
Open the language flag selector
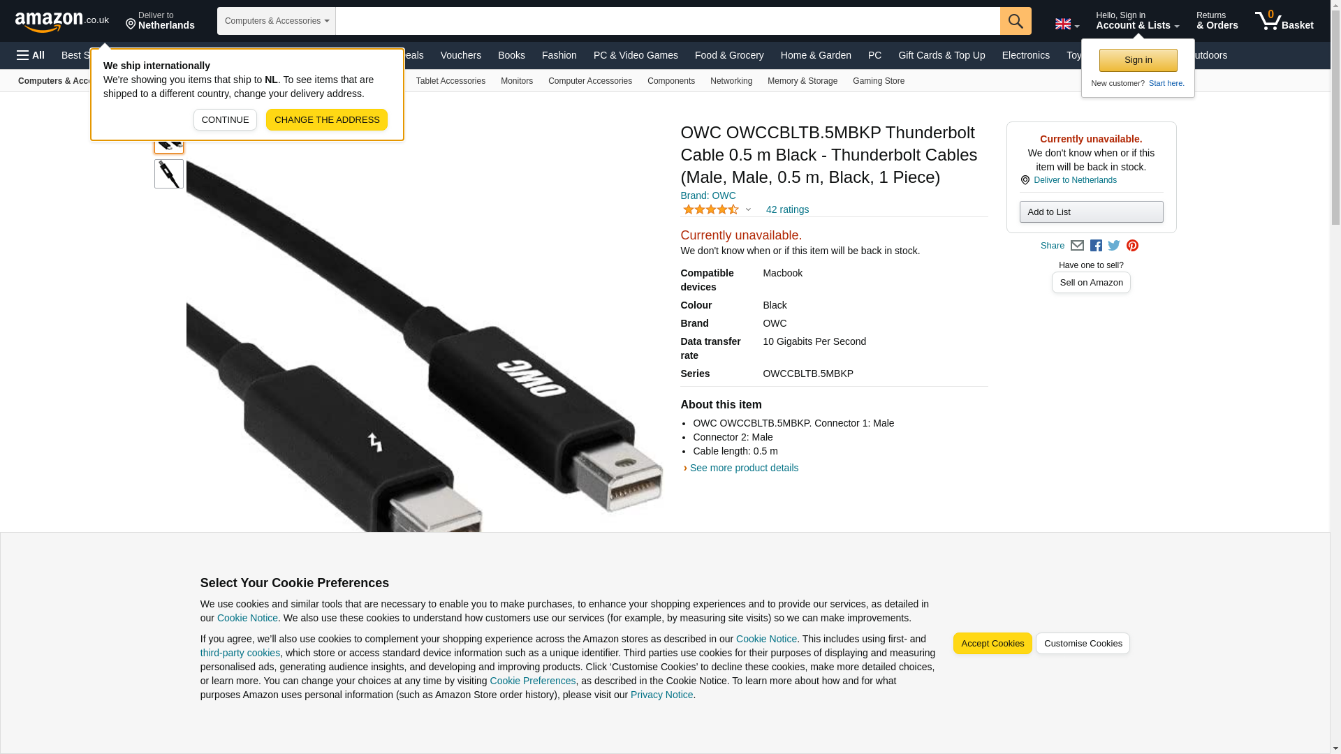[1067, 24]
